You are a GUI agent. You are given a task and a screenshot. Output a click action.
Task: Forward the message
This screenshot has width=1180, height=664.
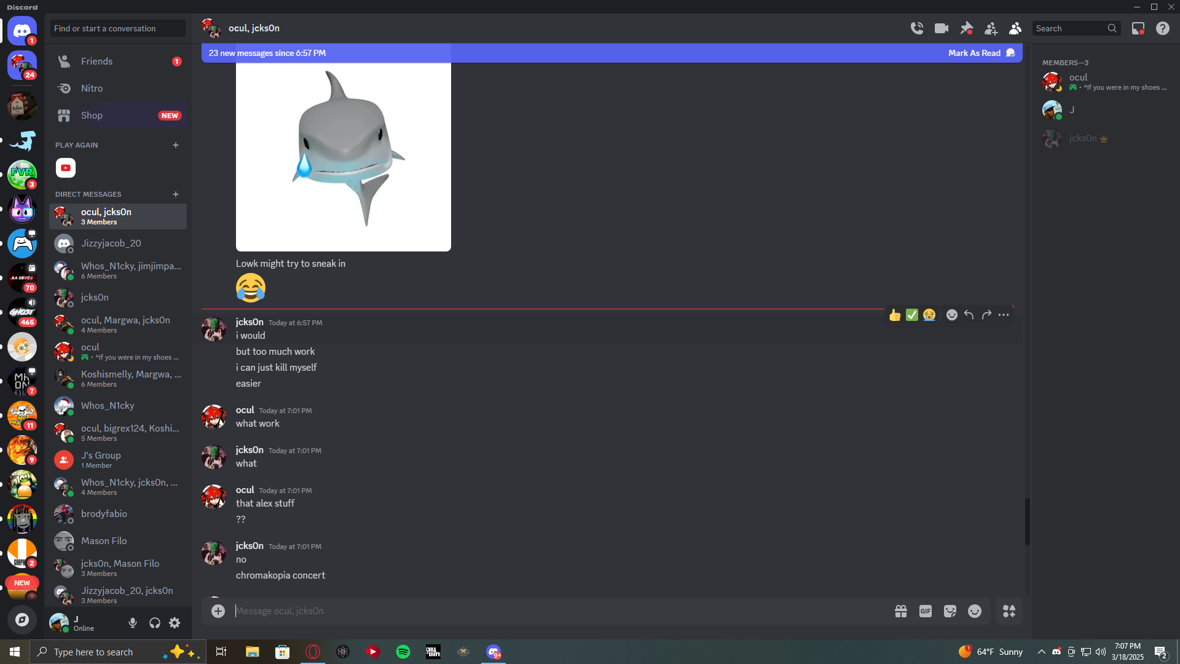986,315
